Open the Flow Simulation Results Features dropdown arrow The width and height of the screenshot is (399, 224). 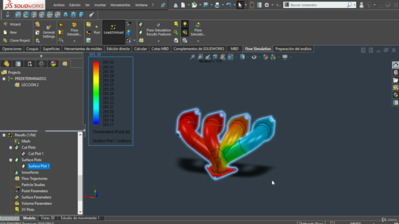(x=158, y=41)
